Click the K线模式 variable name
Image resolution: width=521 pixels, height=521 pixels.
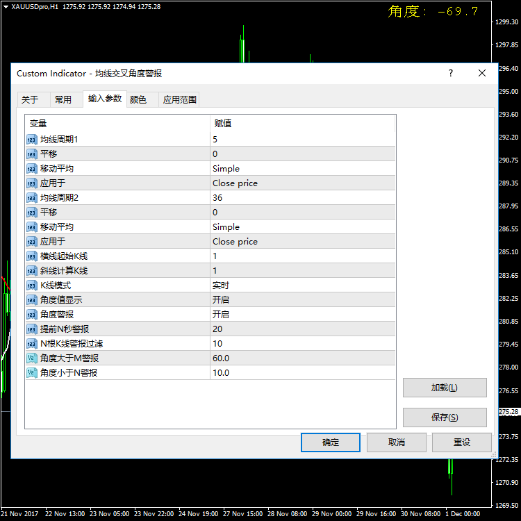tap(56, 286)
